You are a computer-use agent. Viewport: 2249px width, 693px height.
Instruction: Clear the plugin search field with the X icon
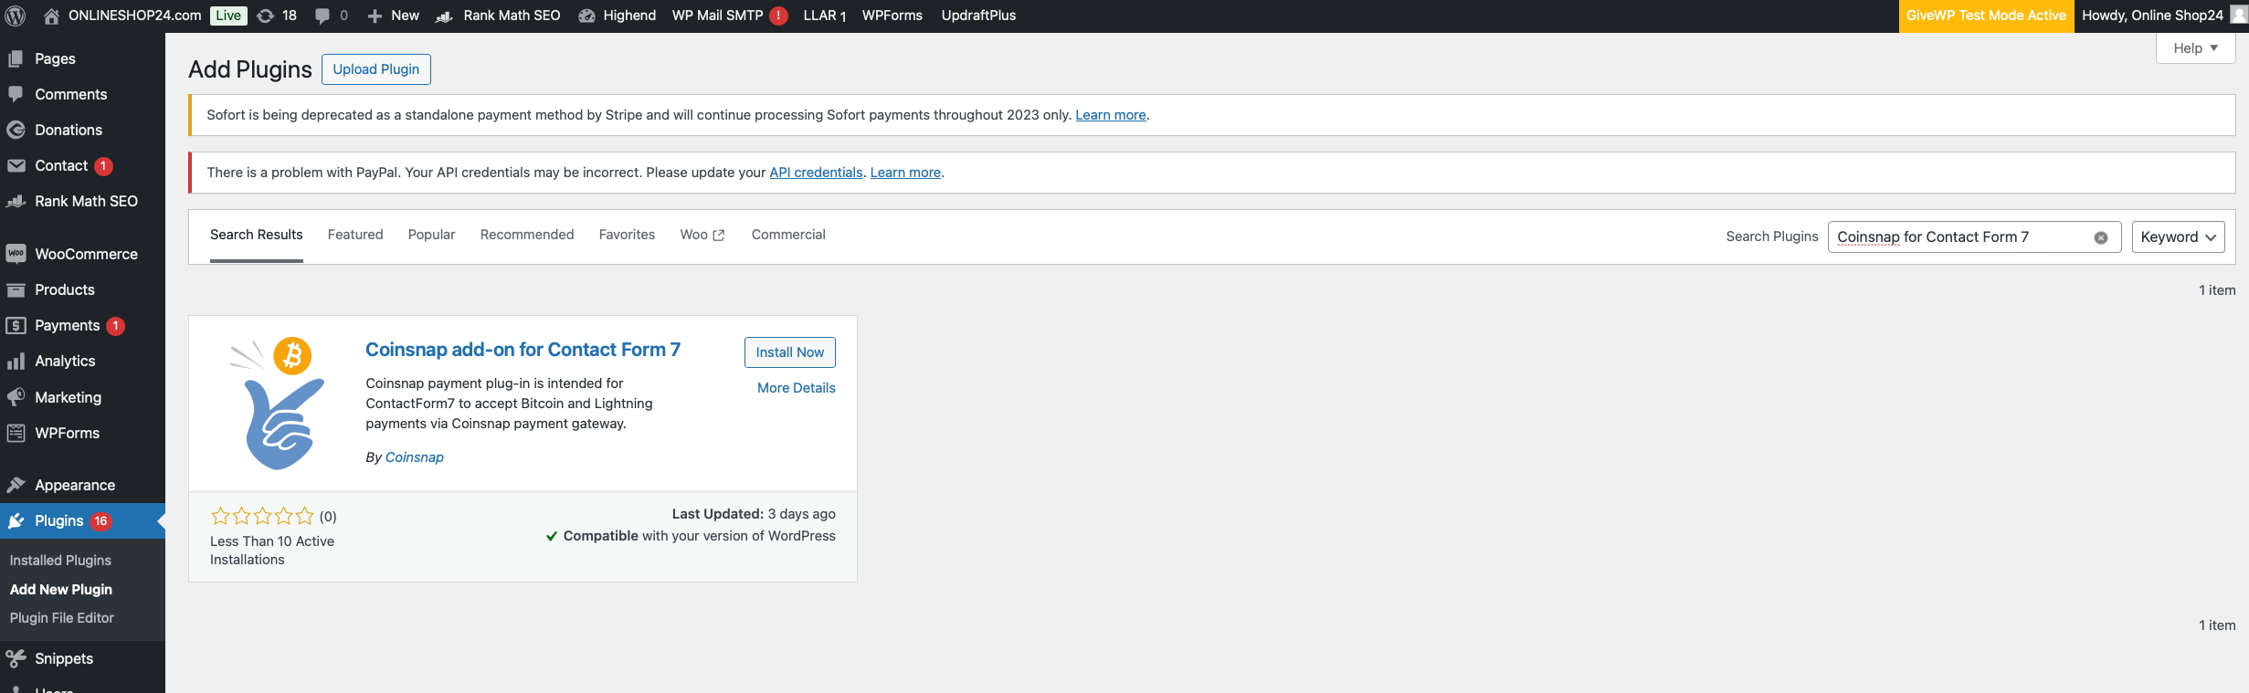coord(2101,237)
